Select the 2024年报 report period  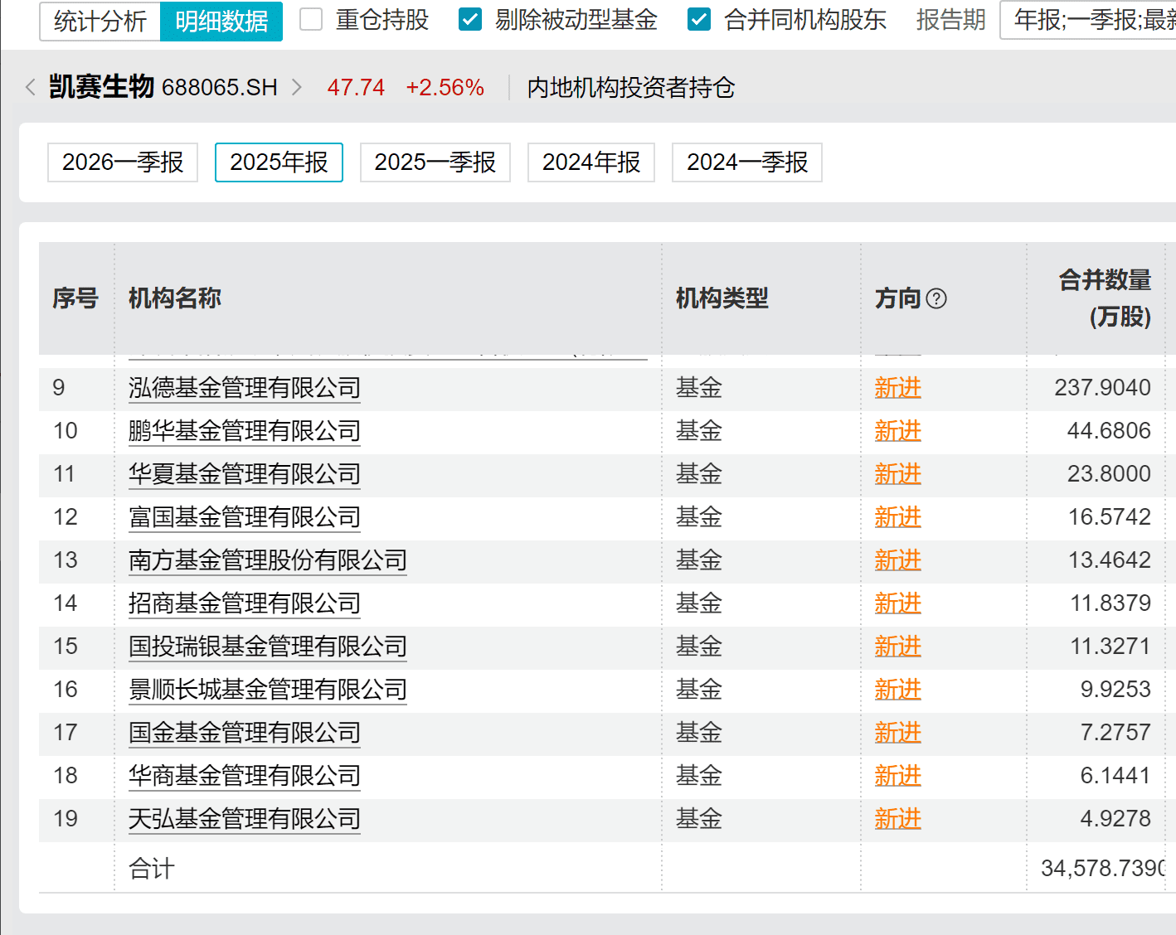tap(591, 162)
